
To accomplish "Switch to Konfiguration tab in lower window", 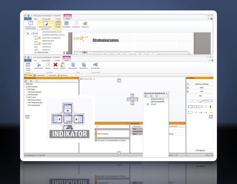I will click(46, 60).
